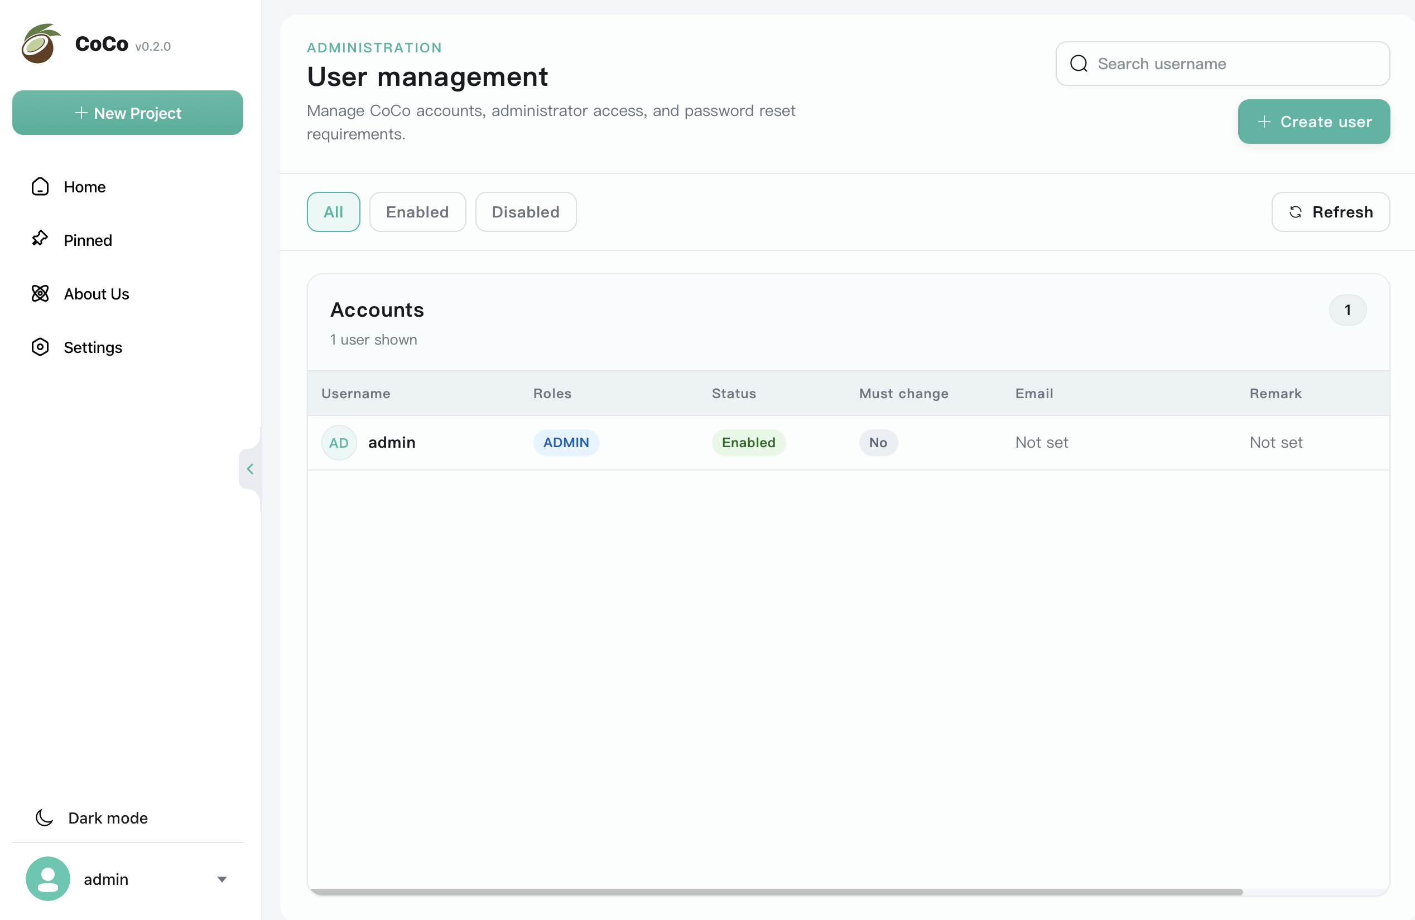Click the Username column header
Screen dimensions: 1415x920
tap(355, 393)
